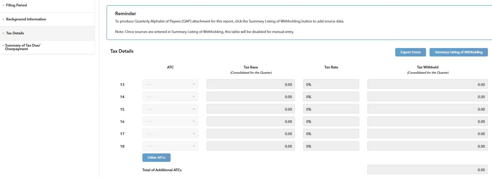Click the dropdown arrow in row 17

pos(194,134)
